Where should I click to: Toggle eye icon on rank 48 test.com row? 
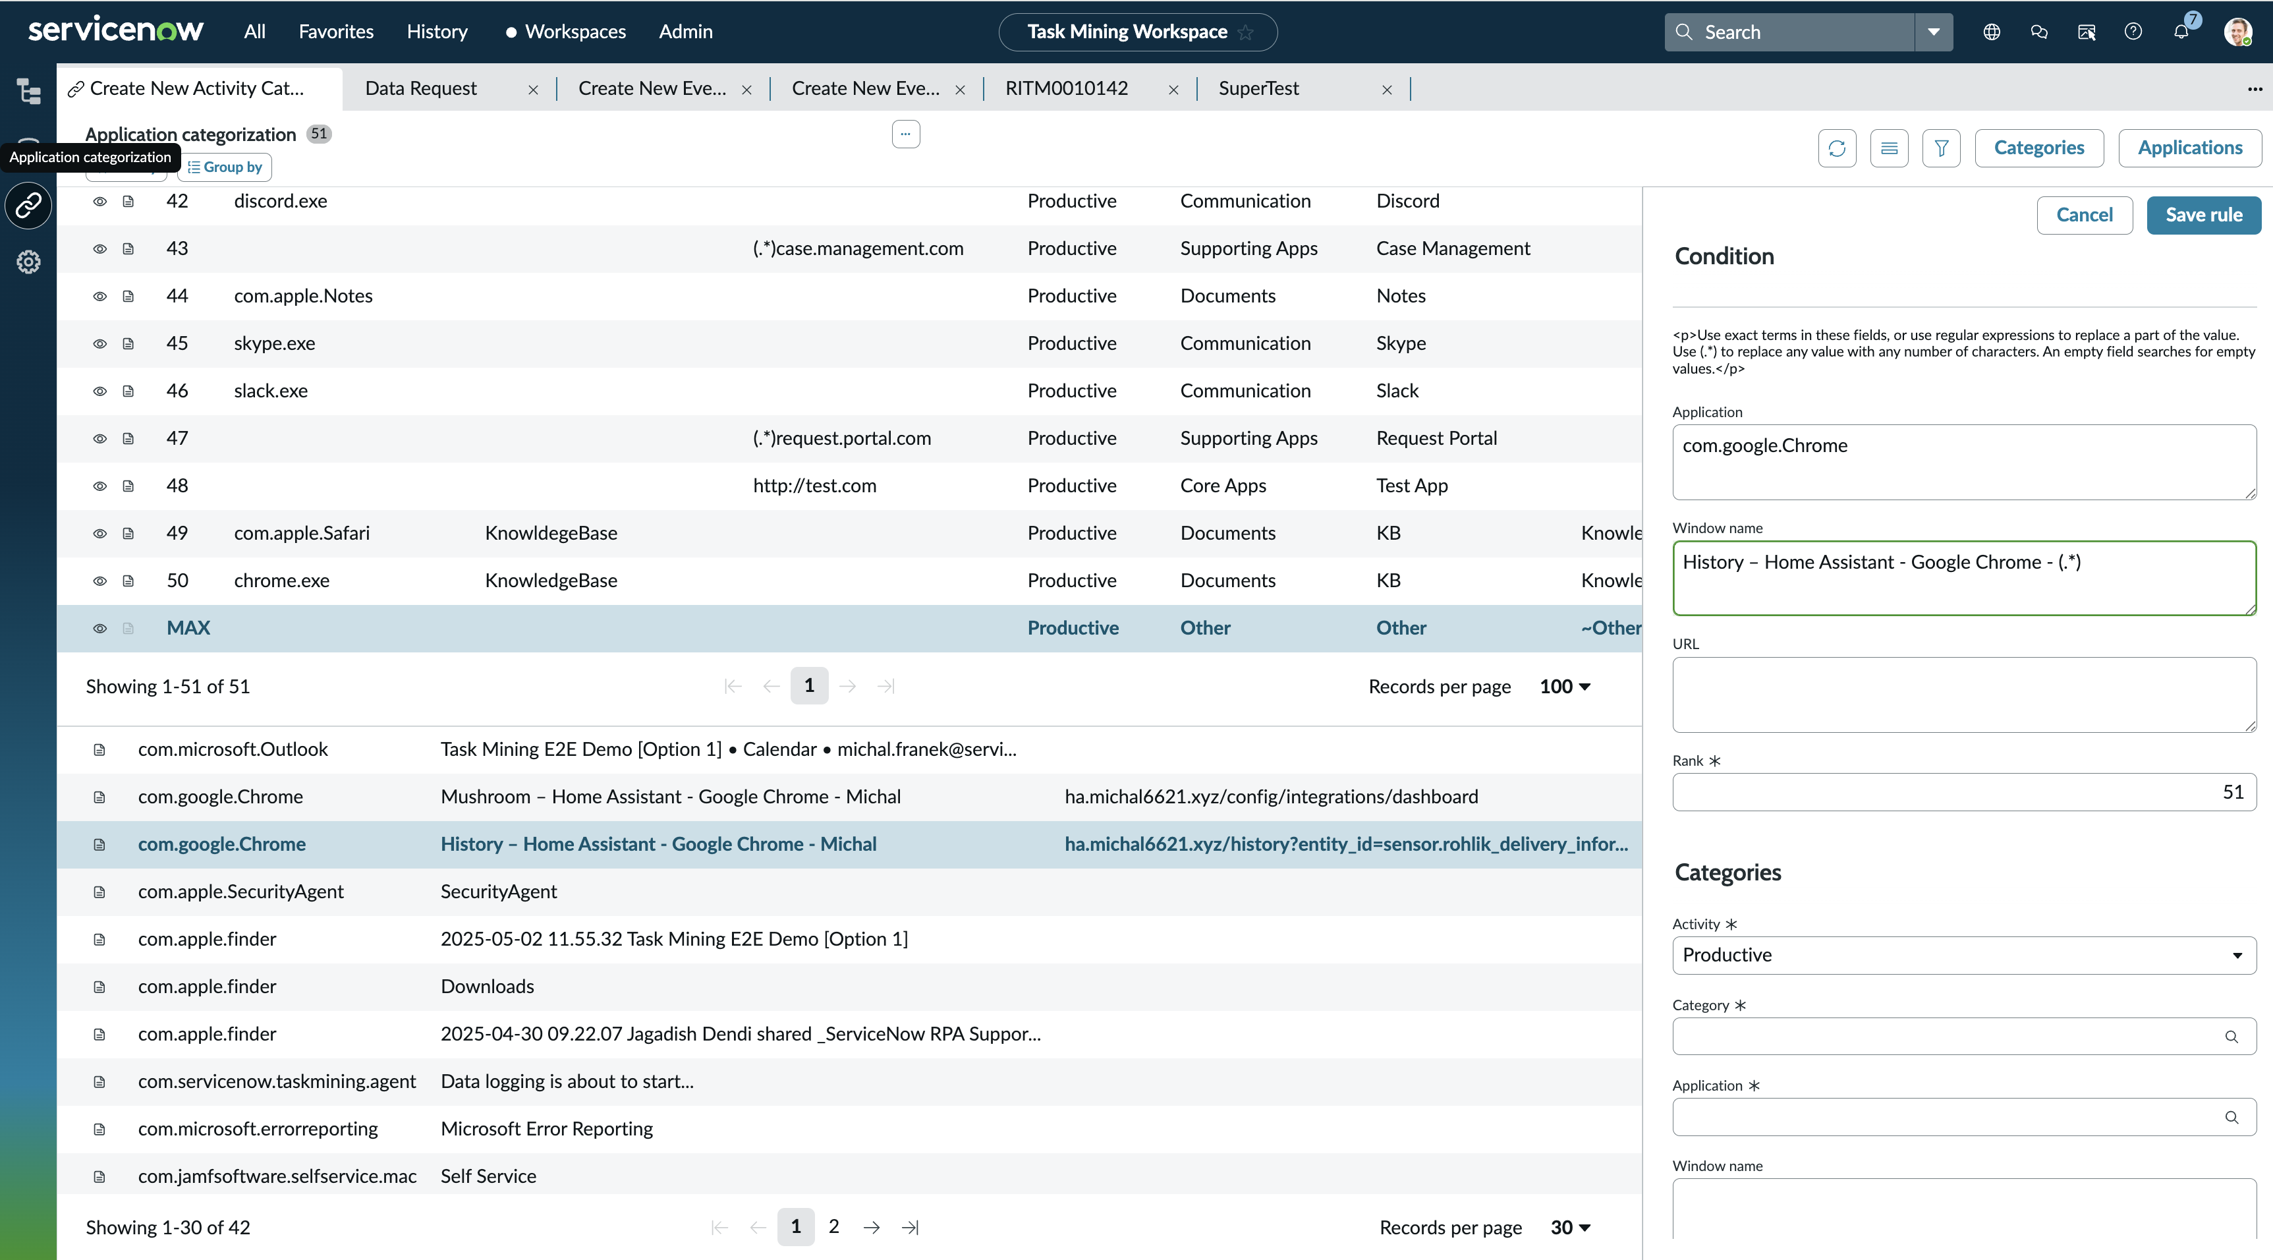coord(99,486)
